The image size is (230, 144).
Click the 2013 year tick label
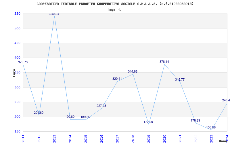(54, 139)
